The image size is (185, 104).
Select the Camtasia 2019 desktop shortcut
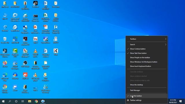click(x=15, y=53)
